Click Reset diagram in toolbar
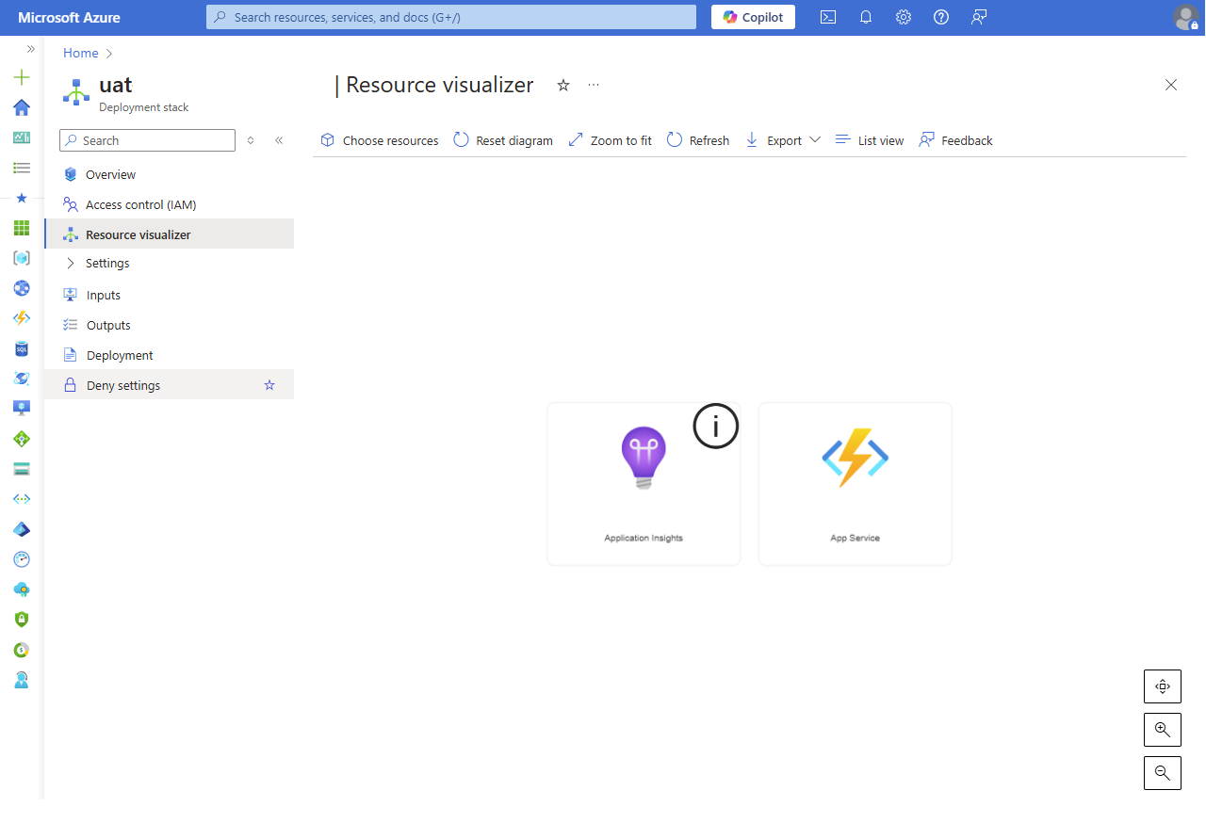 [503, 140]
